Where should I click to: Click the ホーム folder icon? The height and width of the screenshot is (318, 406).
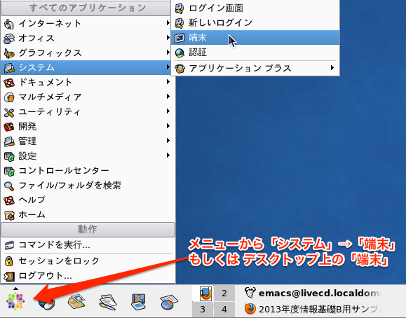(x=9, y=215)
